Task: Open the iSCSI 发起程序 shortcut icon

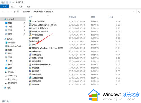Action: tap(30, 21)
